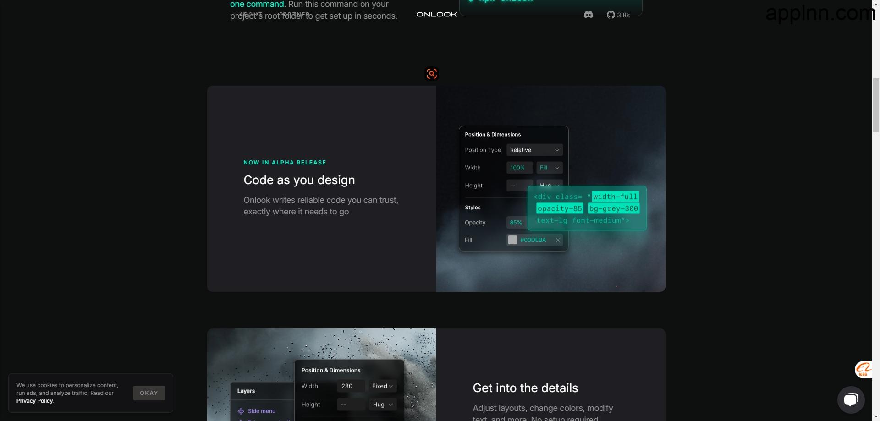Open the GitHub icon showing 3.8k stars

pos(618,15)
